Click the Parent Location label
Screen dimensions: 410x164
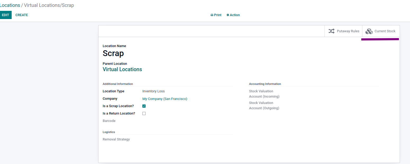click(115, 64)
